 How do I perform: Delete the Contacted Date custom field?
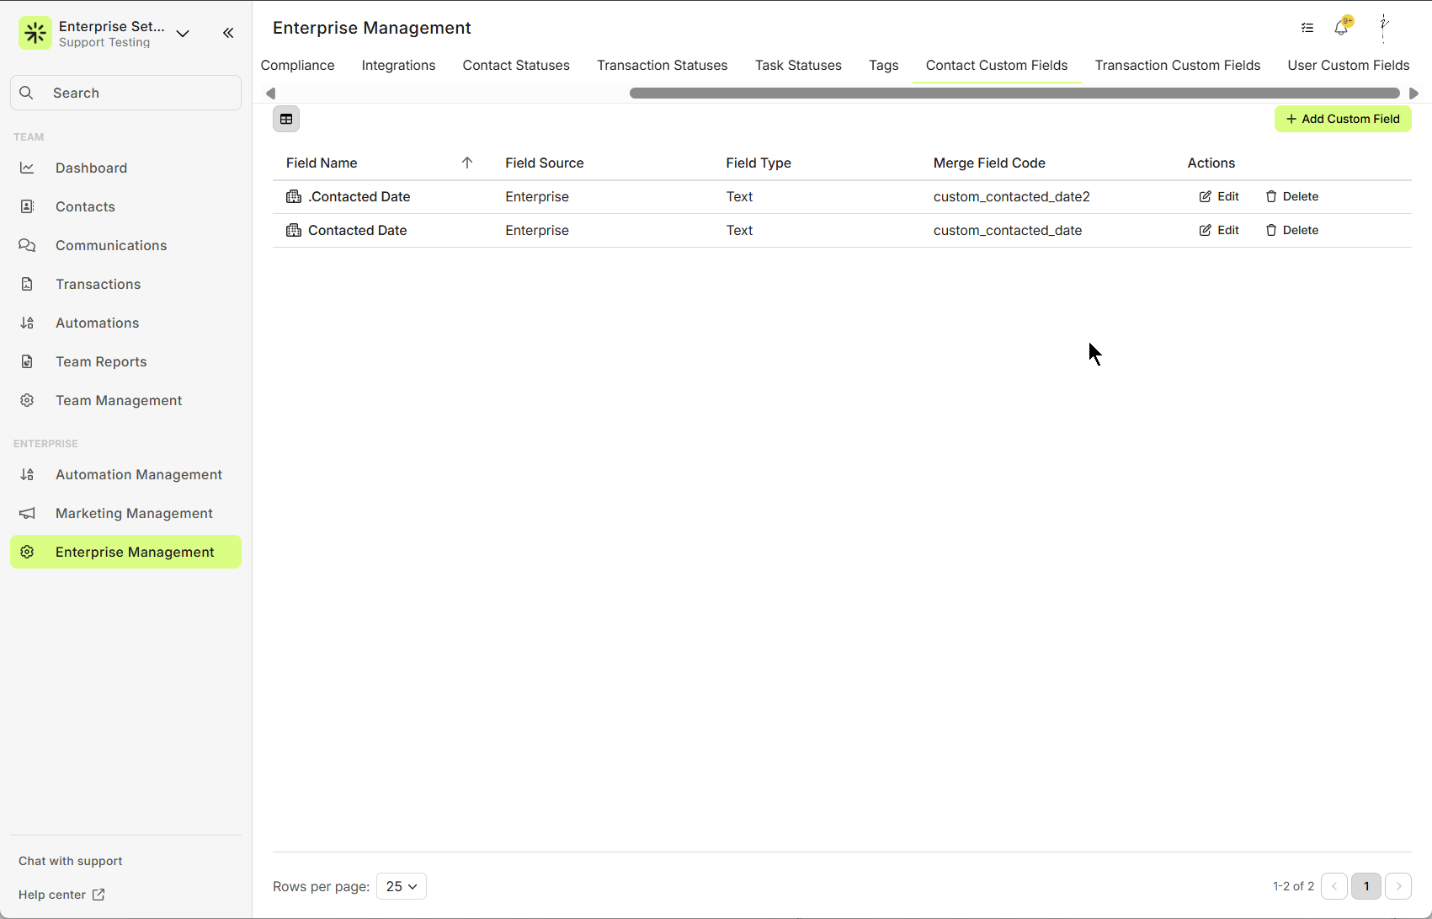coord(1292,230)
